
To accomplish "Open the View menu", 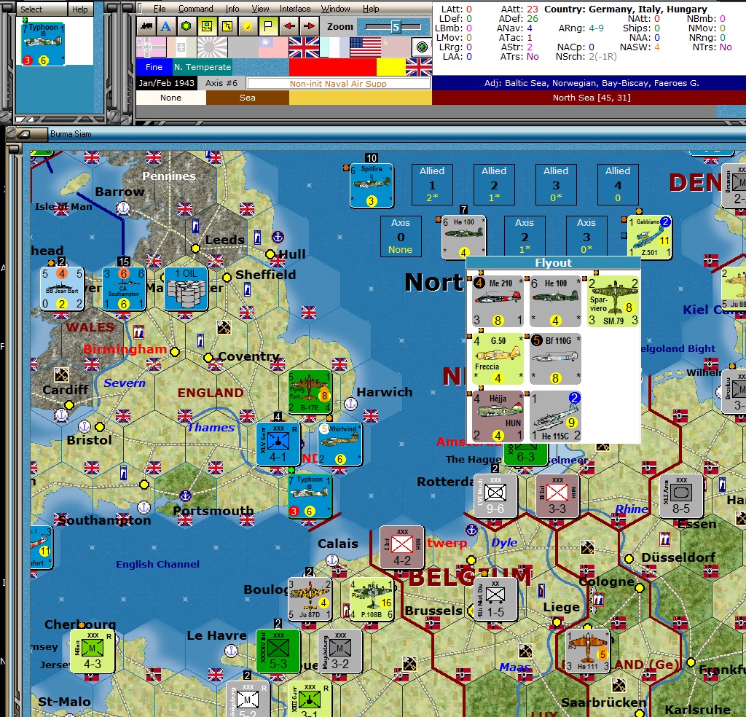I will pyautogui.click(x=260, y=9).
